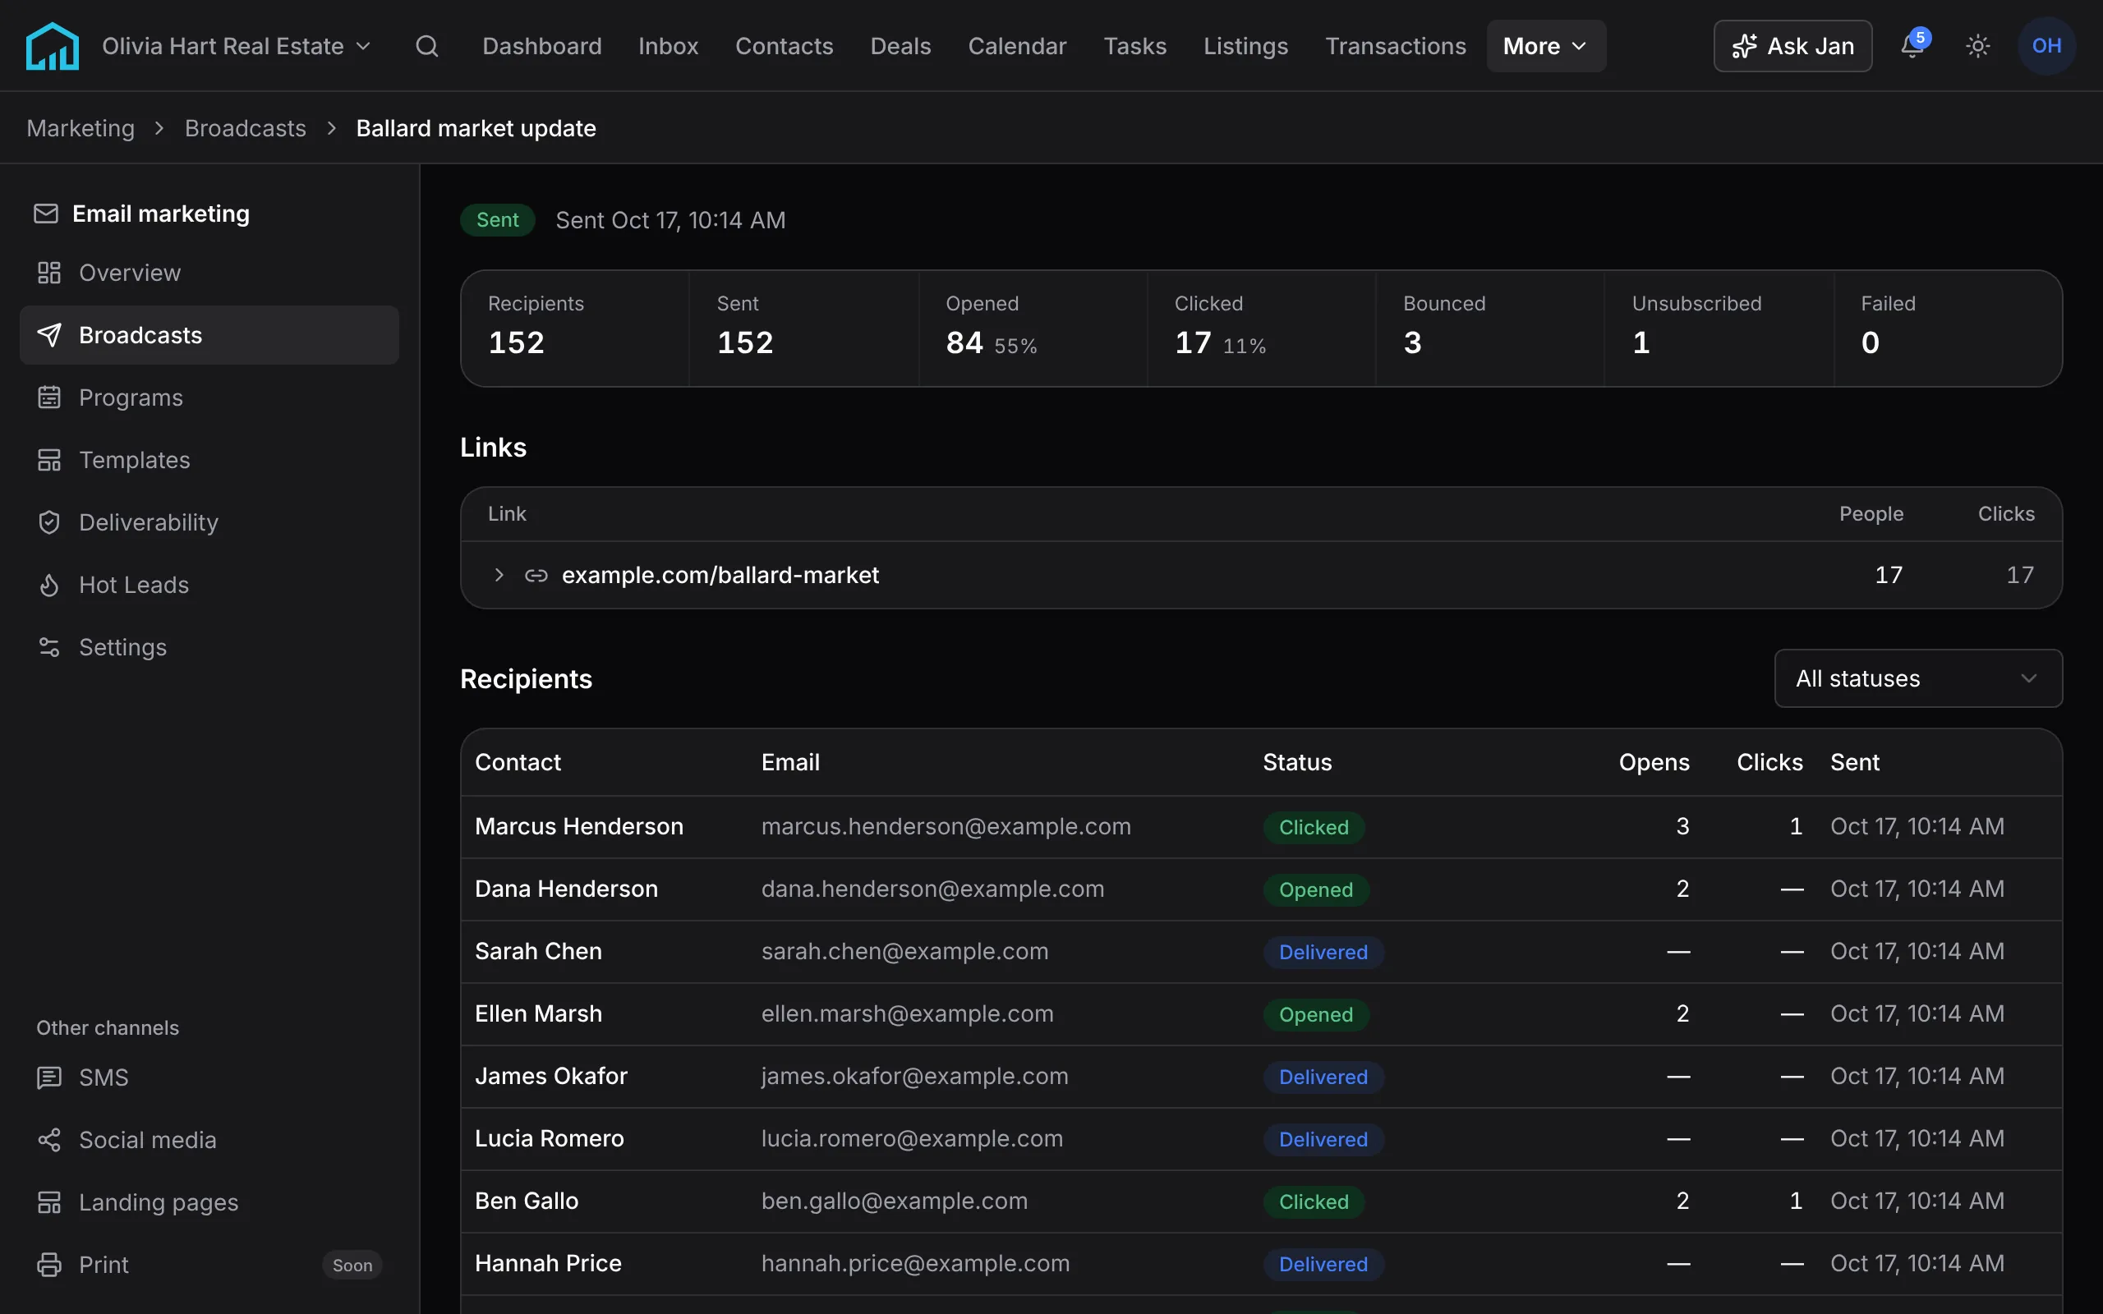Click the Hot Leads flame icon
2103x1314 pixels.
coord(49,585)
